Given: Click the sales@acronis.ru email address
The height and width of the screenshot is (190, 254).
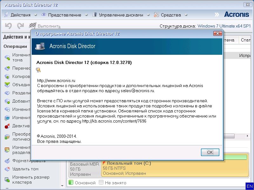Looking at the screenshot, I should coord(137,91).
